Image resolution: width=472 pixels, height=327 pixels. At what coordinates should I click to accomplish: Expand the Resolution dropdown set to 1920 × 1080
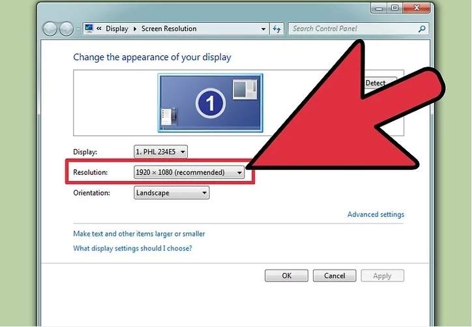click(x=189, y=173)
